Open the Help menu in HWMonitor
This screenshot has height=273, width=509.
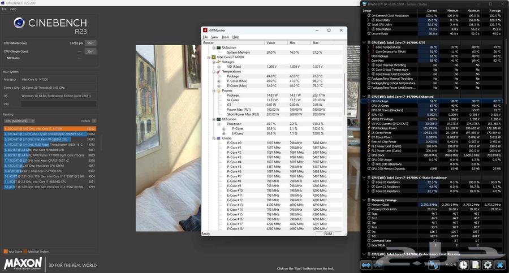pos(236,37)
